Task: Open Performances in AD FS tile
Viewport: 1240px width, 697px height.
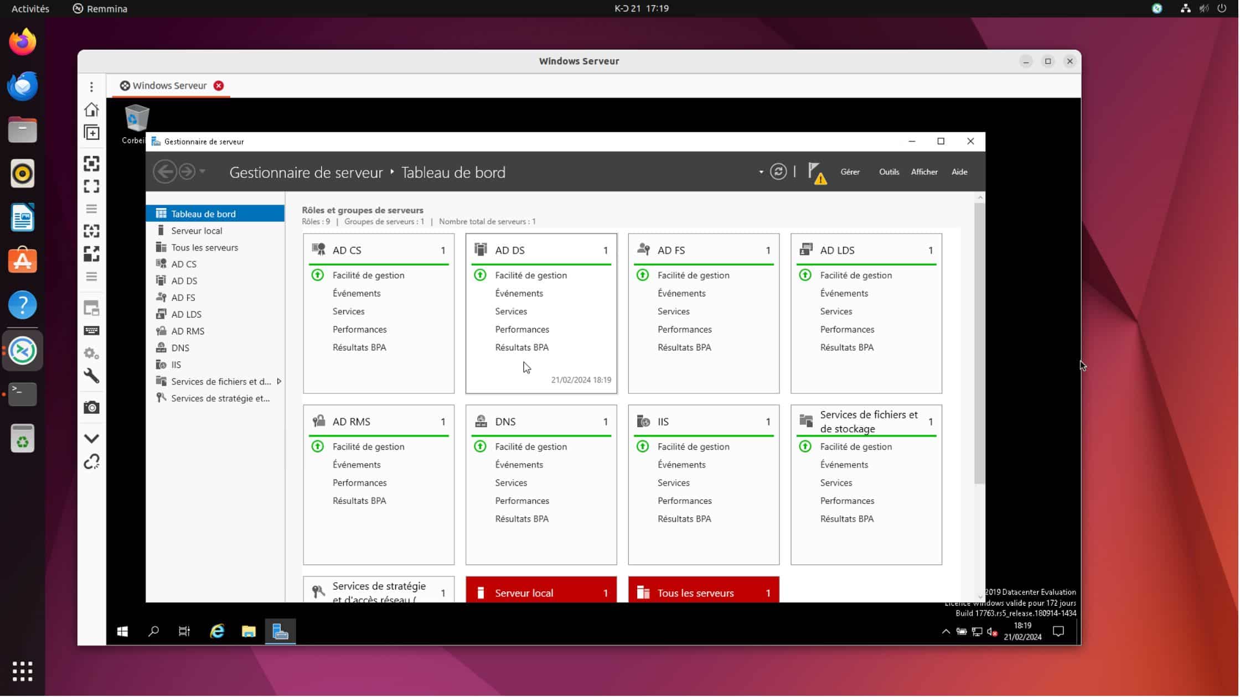Action: 685,330
